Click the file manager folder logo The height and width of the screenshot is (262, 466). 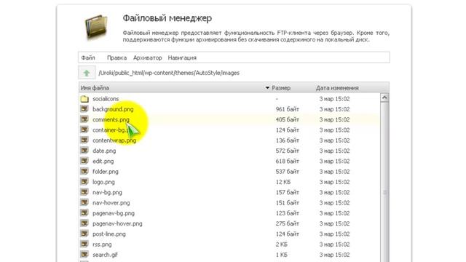tap(96, 27)
